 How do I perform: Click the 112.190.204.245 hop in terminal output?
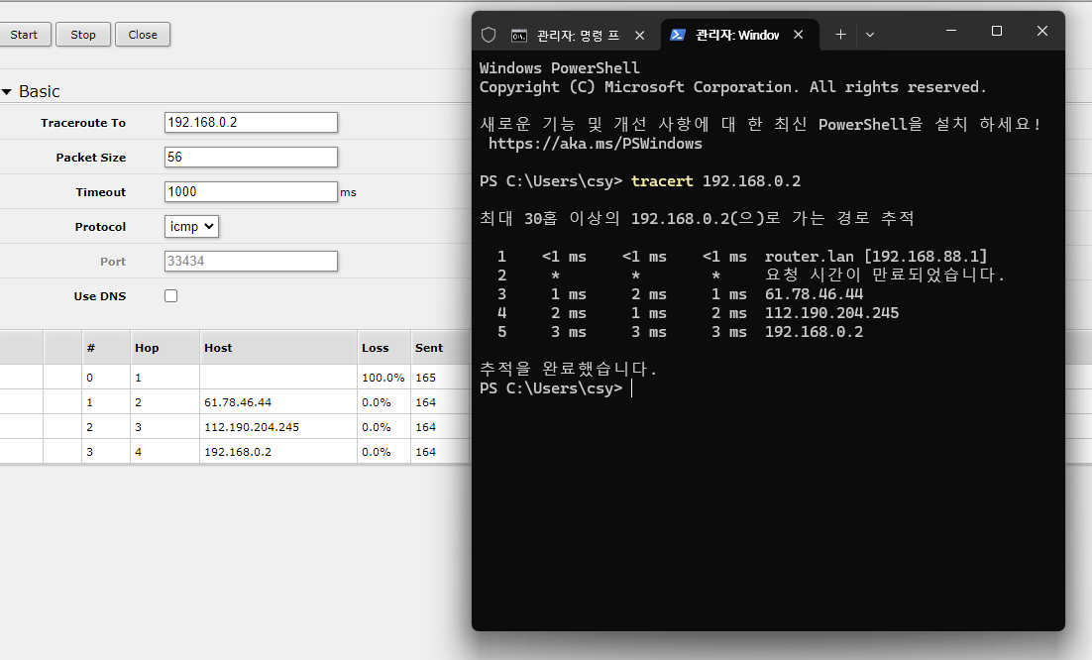click(831, 313)
